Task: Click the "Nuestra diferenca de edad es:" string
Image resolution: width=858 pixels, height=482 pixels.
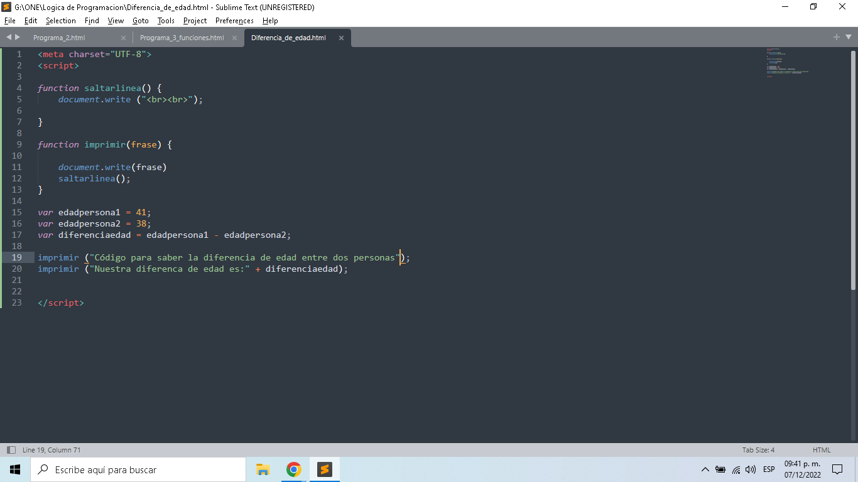Action: coord(170,269)
